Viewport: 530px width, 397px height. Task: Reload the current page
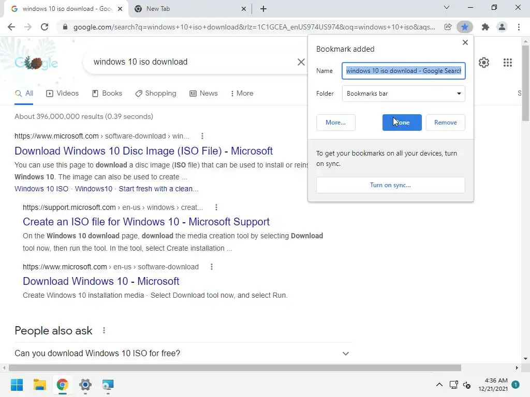pyautogui.click(x=45, y=27)
